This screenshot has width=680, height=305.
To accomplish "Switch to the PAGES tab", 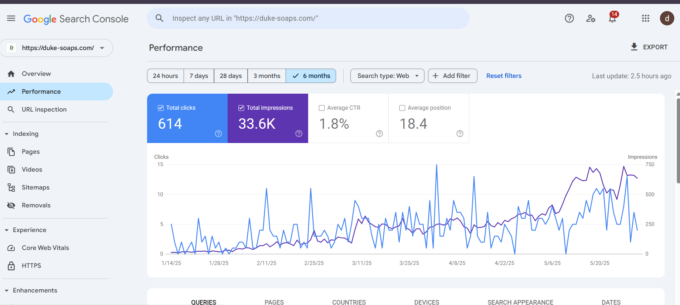I will (274, 302).
